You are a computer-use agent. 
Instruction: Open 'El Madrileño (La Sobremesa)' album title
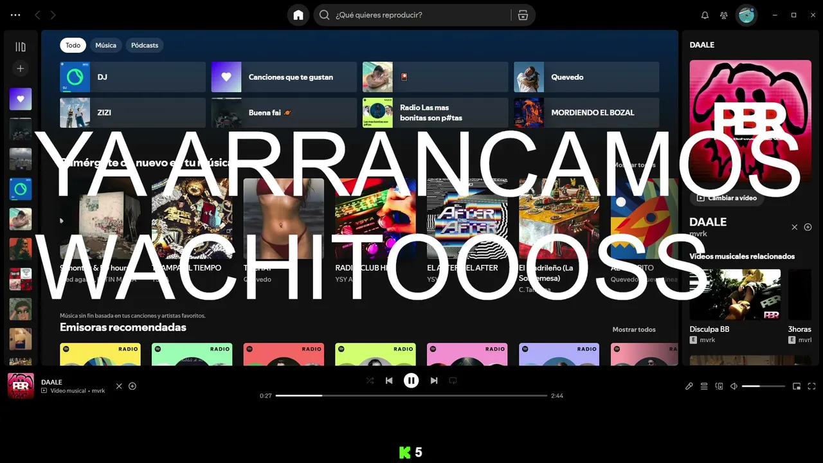546,273
